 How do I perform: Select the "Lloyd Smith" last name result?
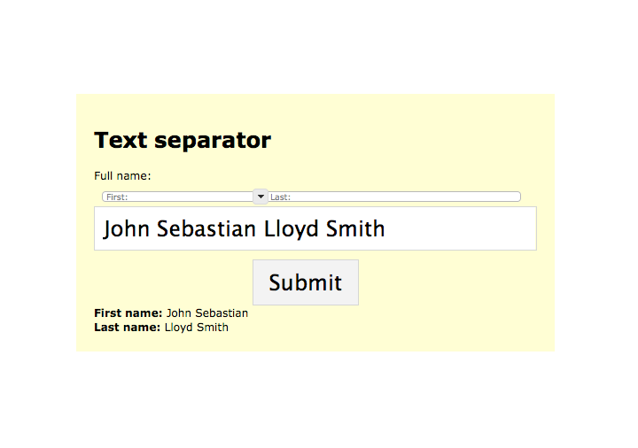(x=197, y=328)
